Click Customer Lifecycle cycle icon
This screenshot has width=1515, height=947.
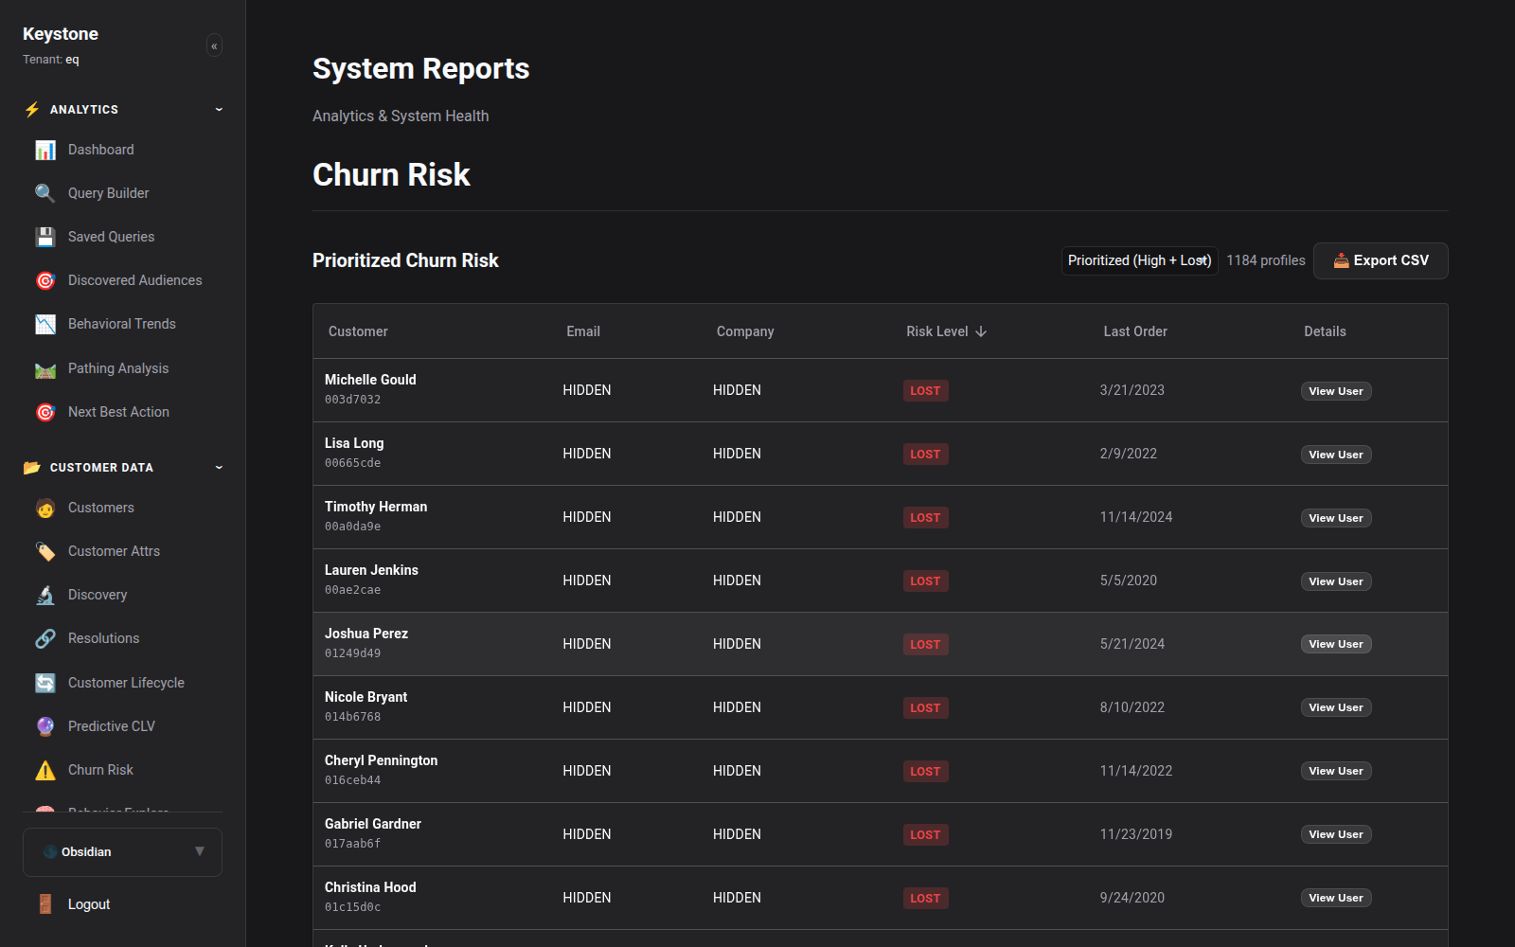[45, 683]
